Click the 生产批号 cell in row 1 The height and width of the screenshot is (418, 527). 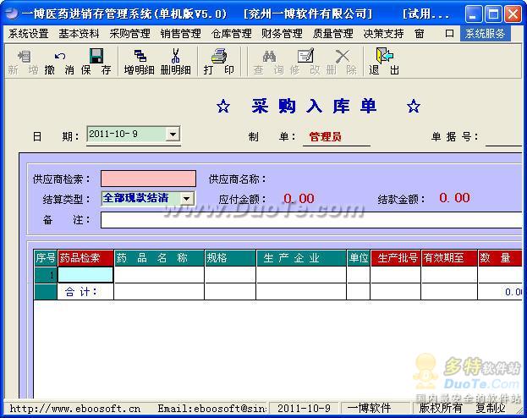coord(396,275)
